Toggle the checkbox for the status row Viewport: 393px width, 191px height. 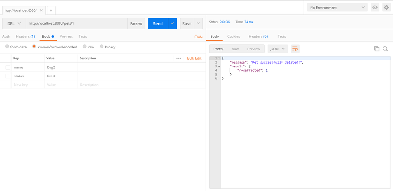8,76
